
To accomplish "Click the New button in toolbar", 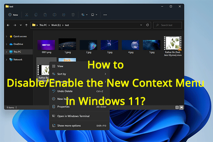I will click(13, 15).
